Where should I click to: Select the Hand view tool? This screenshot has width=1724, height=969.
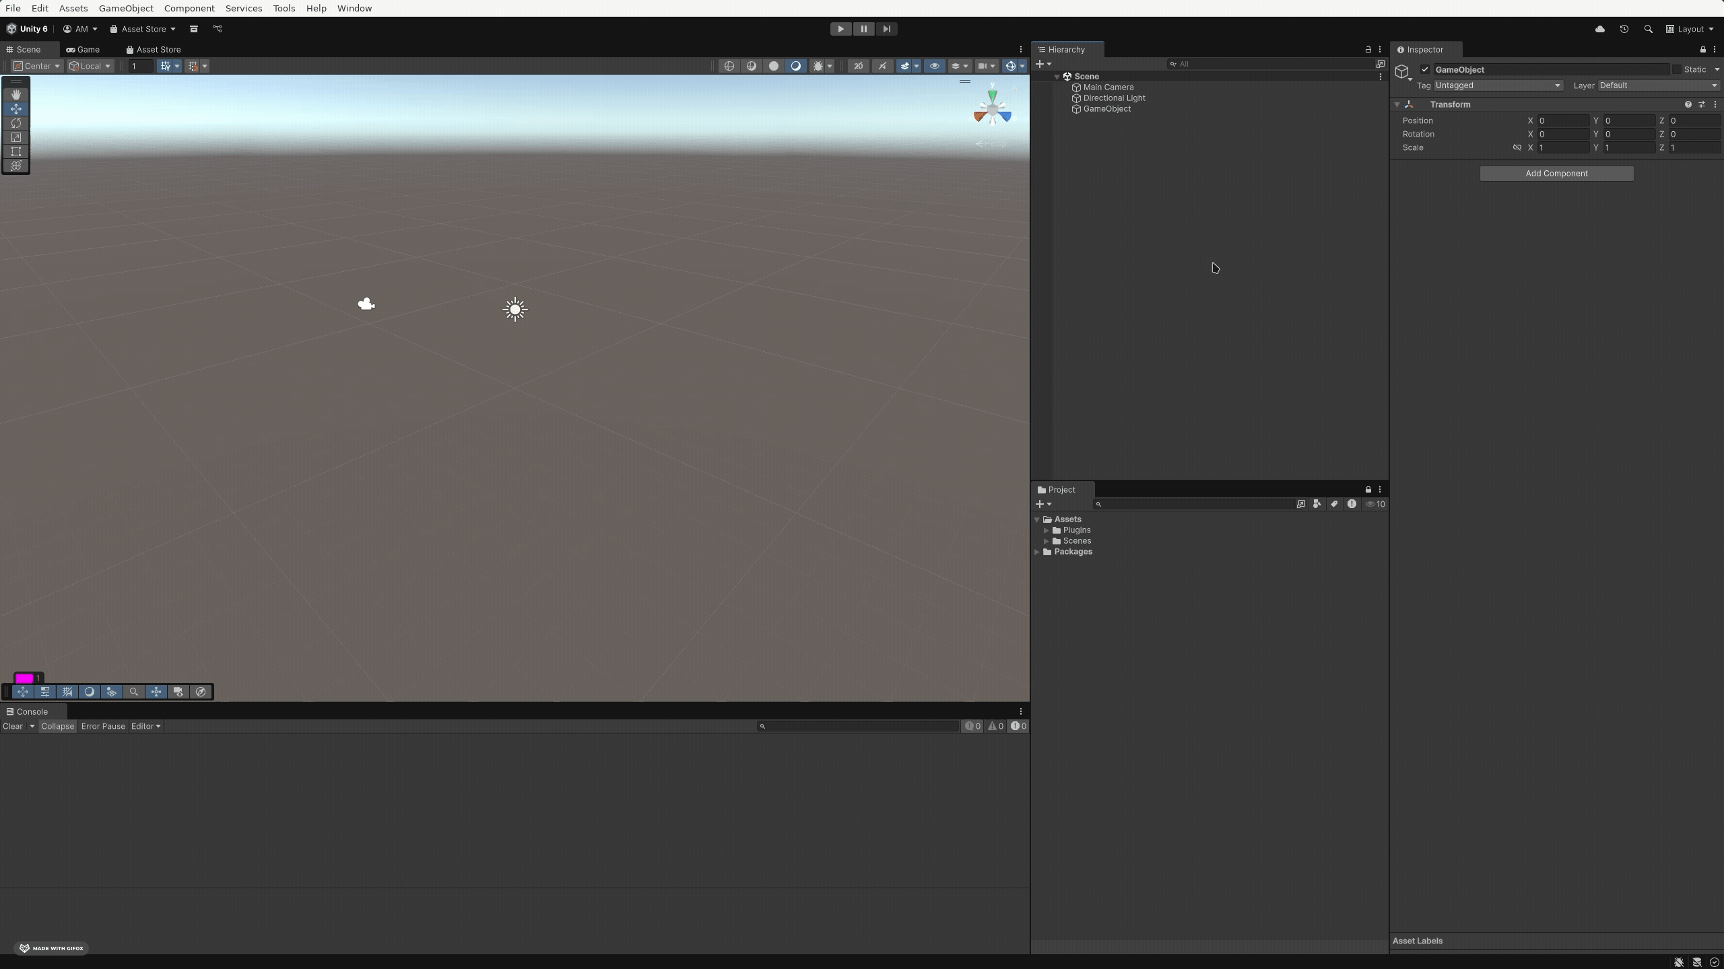pos(16,95)
